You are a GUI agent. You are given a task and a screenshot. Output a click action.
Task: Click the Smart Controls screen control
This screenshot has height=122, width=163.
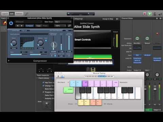[x=92, y=40]
